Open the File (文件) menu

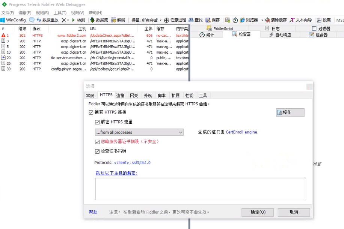[8, 13]
